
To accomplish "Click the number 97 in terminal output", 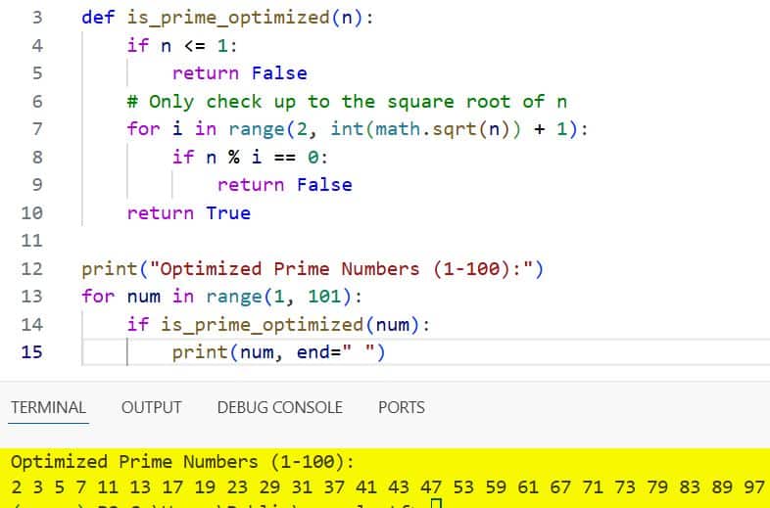I will tap(753, 486).
